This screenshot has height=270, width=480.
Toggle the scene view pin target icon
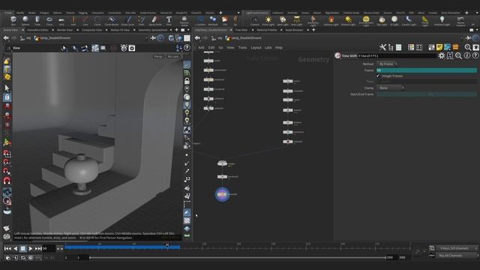click(160, 38)
